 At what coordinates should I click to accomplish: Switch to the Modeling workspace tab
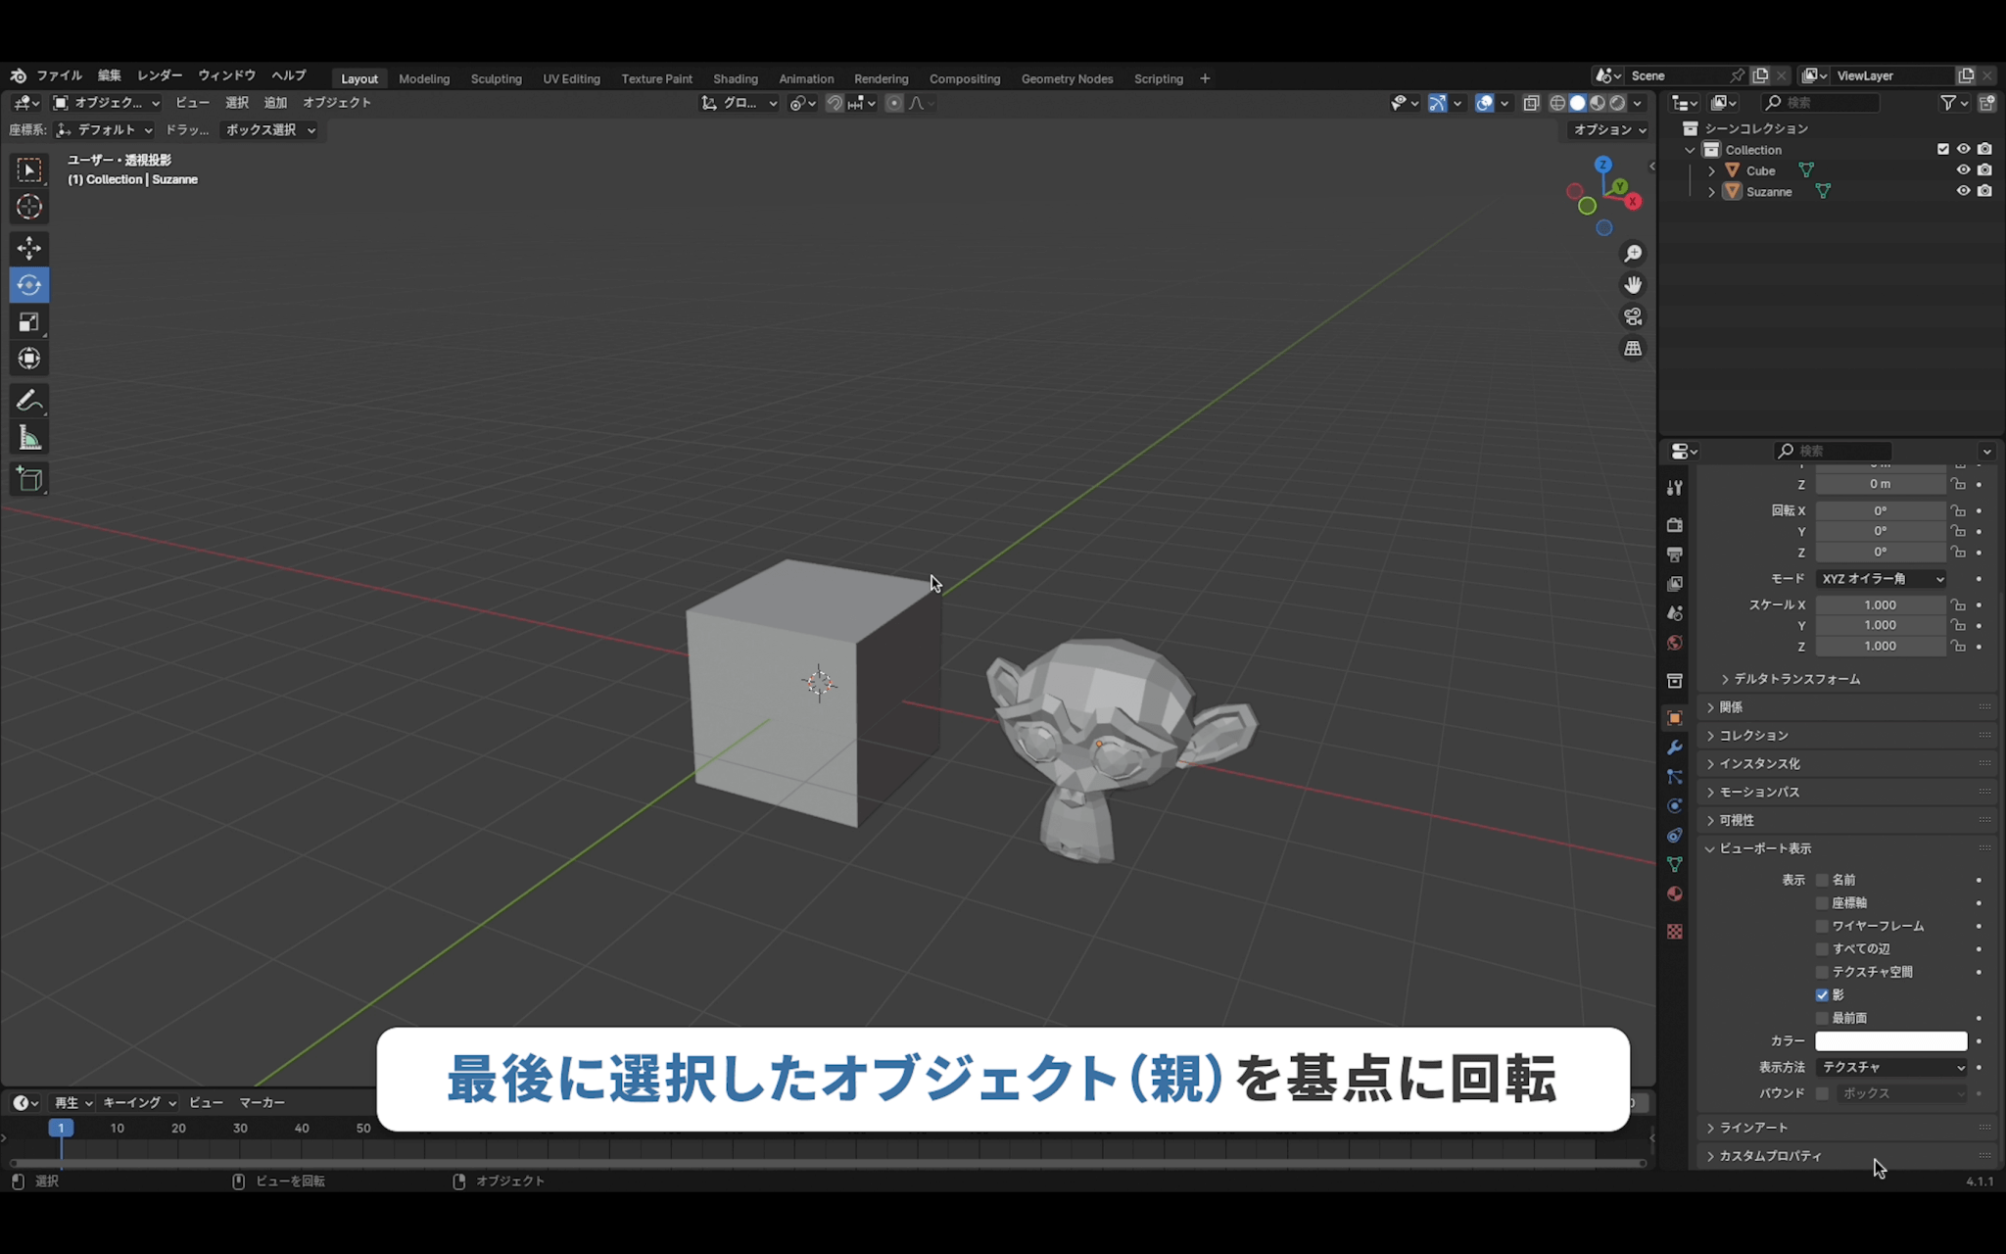click(x=424, y=78)
